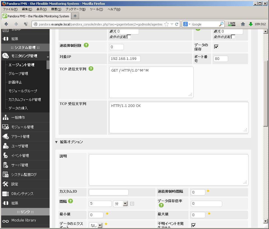269x229 pixels.
Task: Toggle the left 条件の反転 checkbox
Action: 129,37
